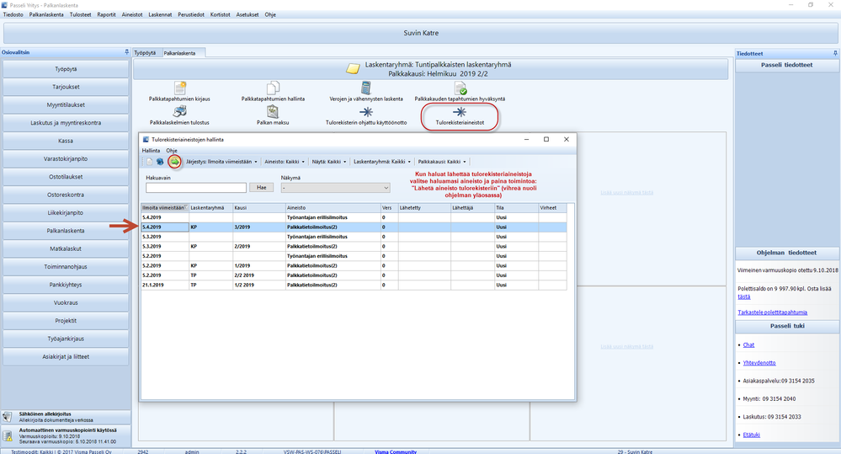Screen dimensions: 841x454
Task: Sort by Tila column header
Action: coord(517,208)
